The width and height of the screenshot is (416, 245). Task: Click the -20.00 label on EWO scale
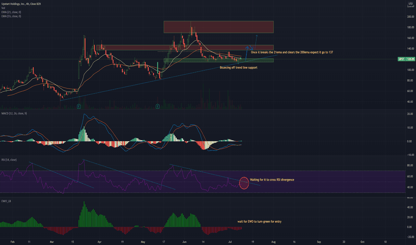[411, 237]
